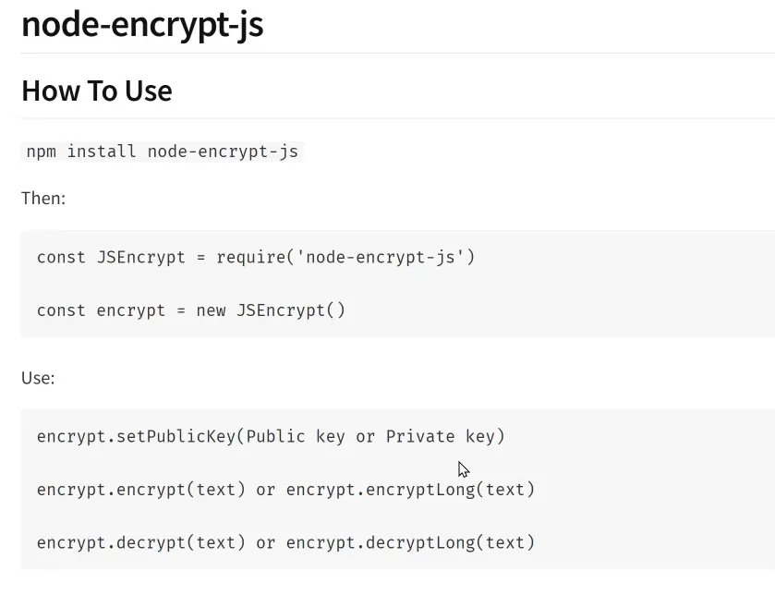This screenshot has width=775, height=595.
Task: Click the 'or' between decrypt and decryptLong
Action: [265, 543]
